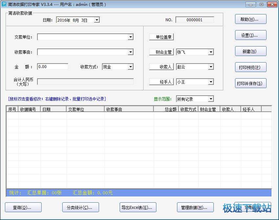
Task: Click the 交款单位 column header
Action: pyautogui.click(x=85, y=109)
